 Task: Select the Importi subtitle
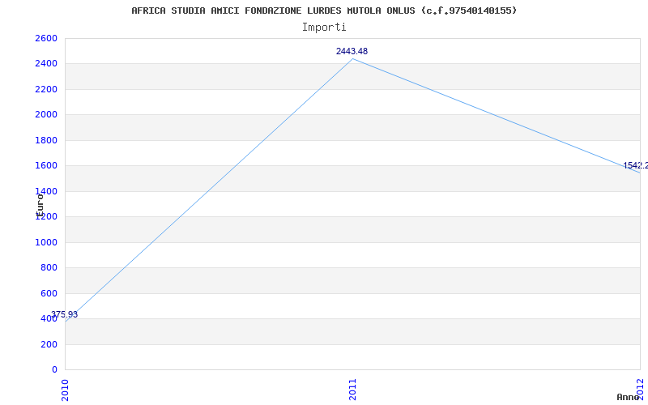pos(324,28)
